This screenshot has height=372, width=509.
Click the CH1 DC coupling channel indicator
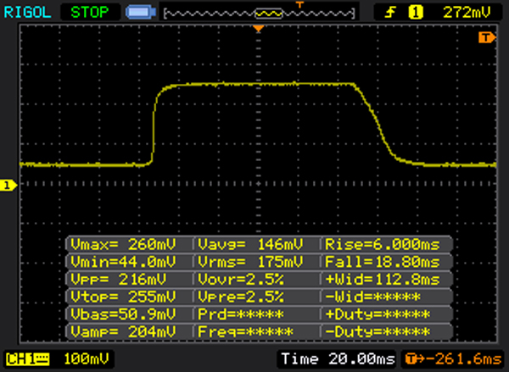coord(28,359)
